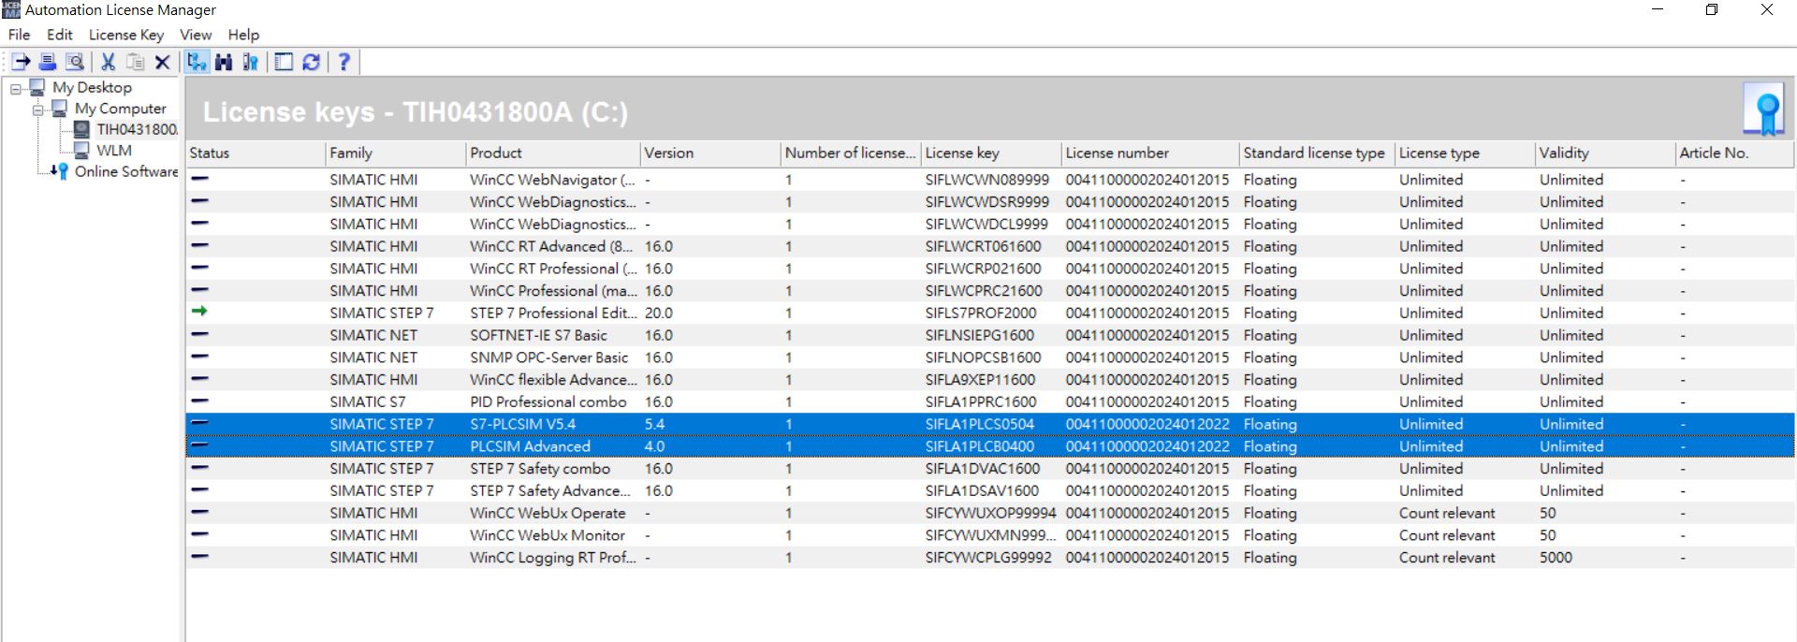Click the question mark Help icon
The width and height of the screenshot is (1797, 642).
coord(343,62)
